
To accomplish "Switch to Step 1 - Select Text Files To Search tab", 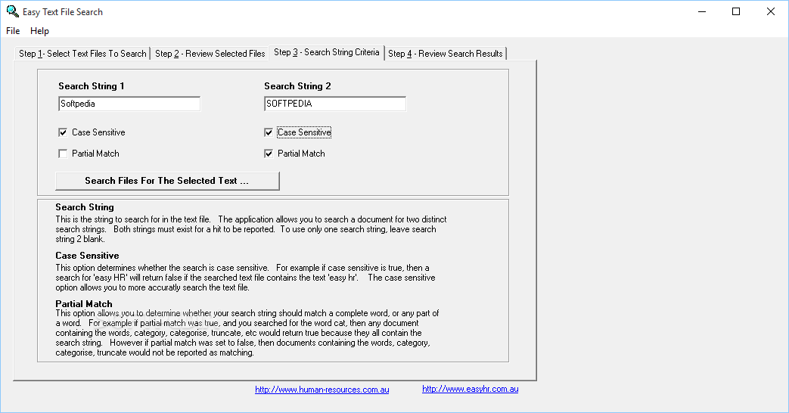I will coord(82,53).
